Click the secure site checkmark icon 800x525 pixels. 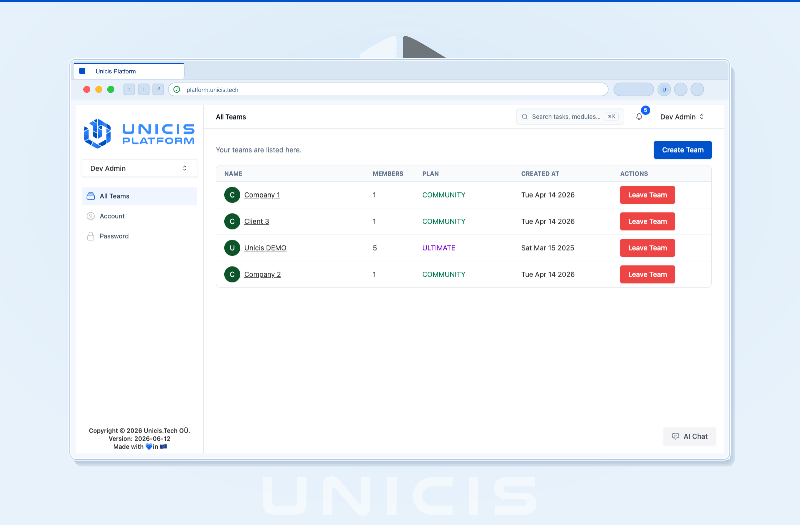coord(177,90)
